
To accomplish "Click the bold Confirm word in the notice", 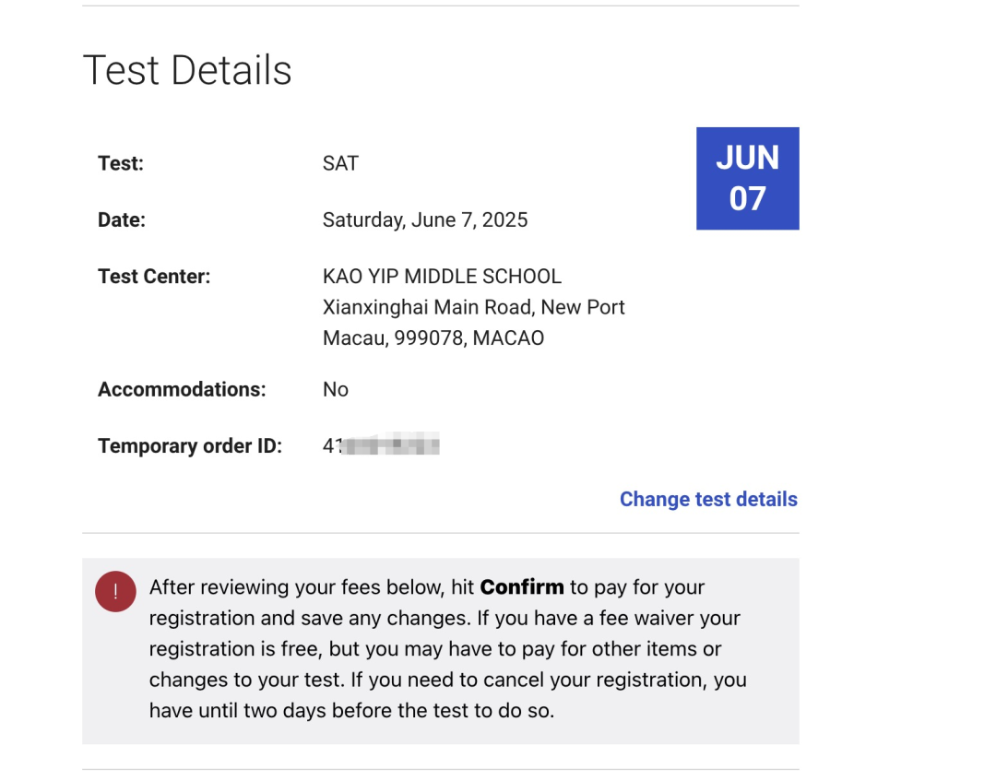I will pyautogui.click(x=521, y=587).
